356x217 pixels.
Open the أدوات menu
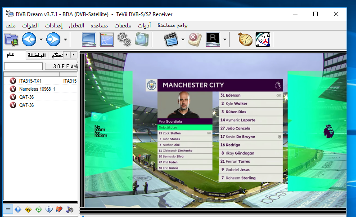coord(144,26)
